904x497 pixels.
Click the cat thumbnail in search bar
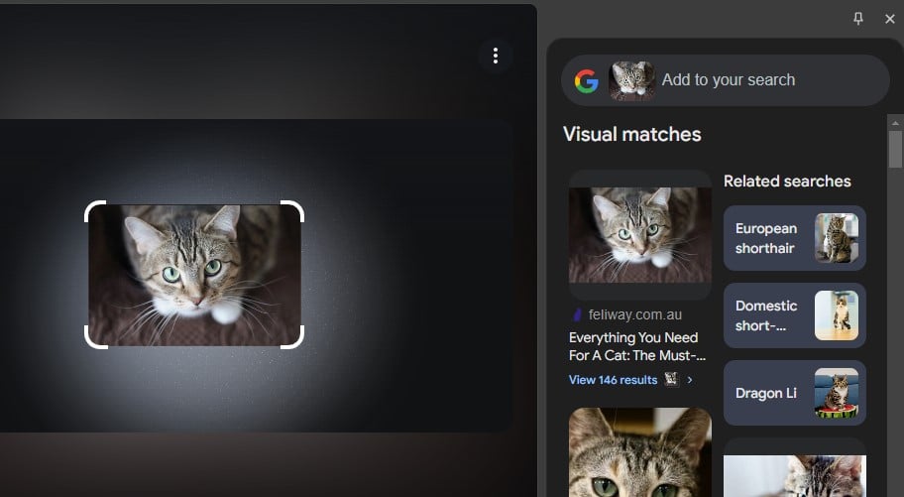tap(631, 80)
